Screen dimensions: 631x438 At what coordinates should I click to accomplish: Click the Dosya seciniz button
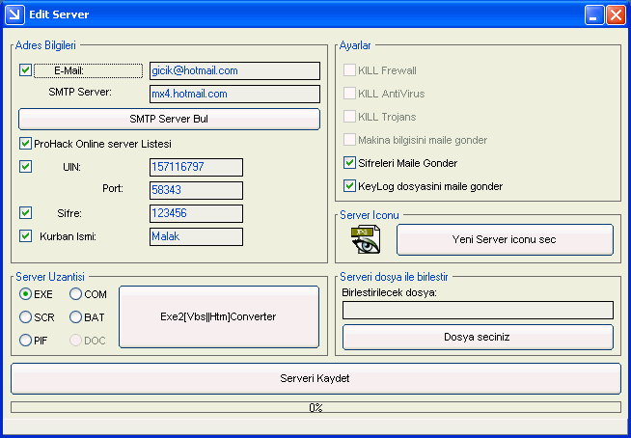click(478, 337)
